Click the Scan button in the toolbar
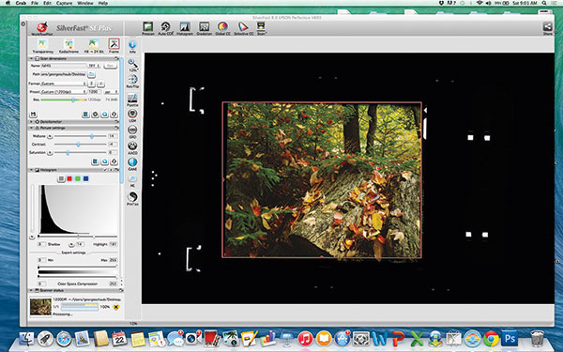This screenshot has width=563, height=352. 261,28
